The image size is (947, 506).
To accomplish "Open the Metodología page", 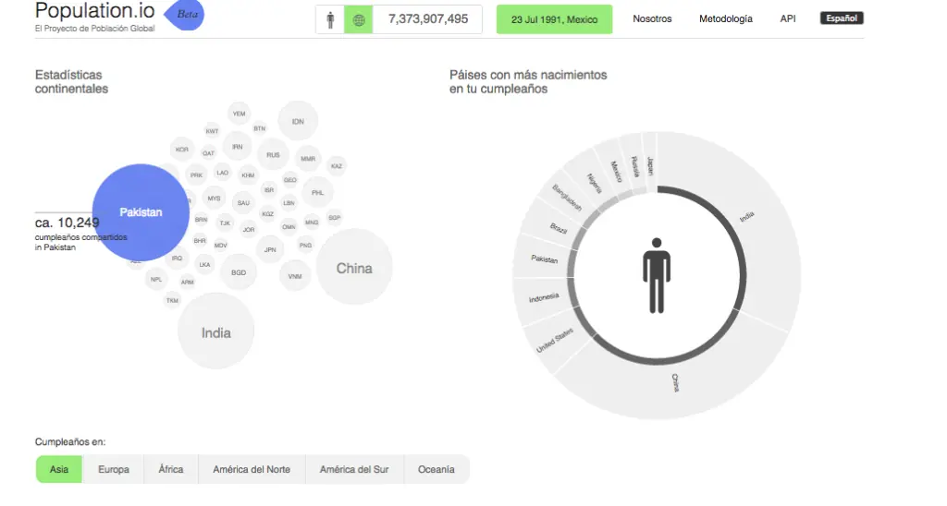I will click(x=726, y=18).
